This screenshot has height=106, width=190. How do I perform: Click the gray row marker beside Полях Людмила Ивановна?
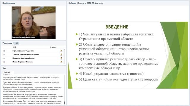[x=4, y=62]
